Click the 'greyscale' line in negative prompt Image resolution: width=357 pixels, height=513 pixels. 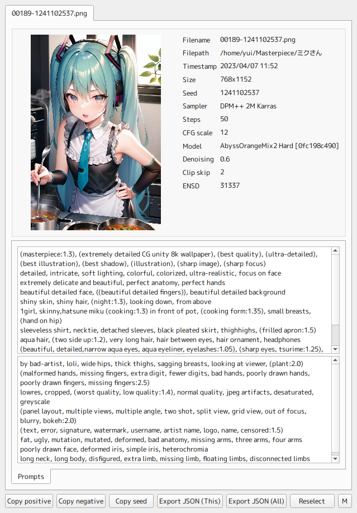(x=35, y=402)
